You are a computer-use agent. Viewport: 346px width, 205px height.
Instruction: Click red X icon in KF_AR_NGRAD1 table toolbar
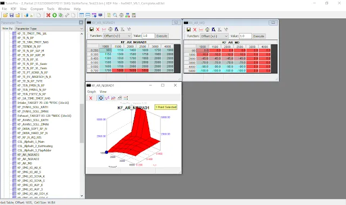pyautogui.click(x=98, y=29)
